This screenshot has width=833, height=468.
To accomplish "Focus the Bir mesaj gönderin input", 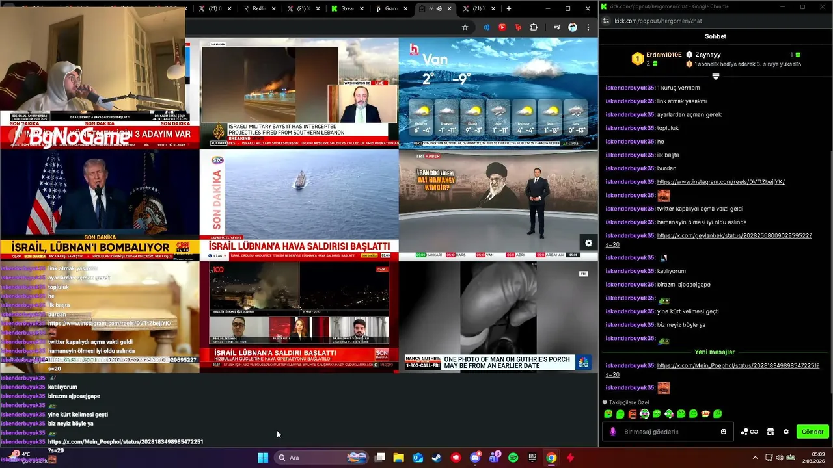I will tap(668, 432).
